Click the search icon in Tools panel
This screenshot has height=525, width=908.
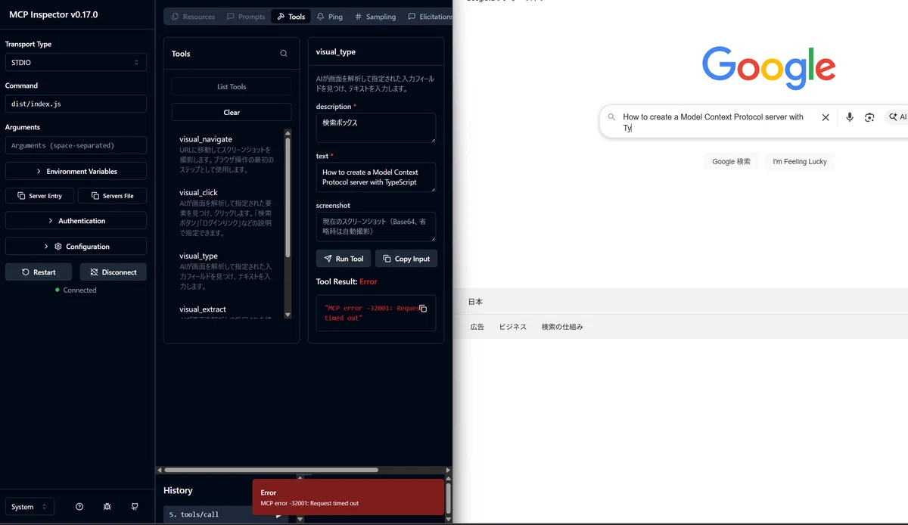point(284,54)
